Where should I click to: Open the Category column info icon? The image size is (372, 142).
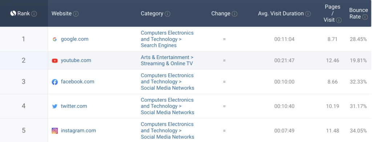167,14
